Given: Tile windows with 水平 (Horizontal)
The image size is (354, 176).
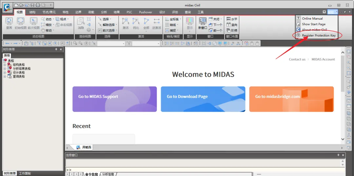Looking at the screenshot, I should [x=232, y=19].
